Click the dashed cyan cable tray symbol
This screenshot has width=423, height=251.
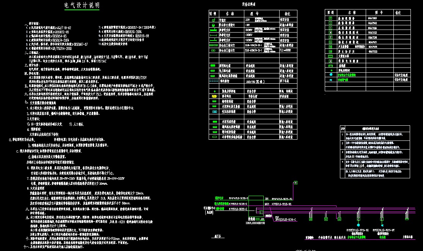coord(214,81)
